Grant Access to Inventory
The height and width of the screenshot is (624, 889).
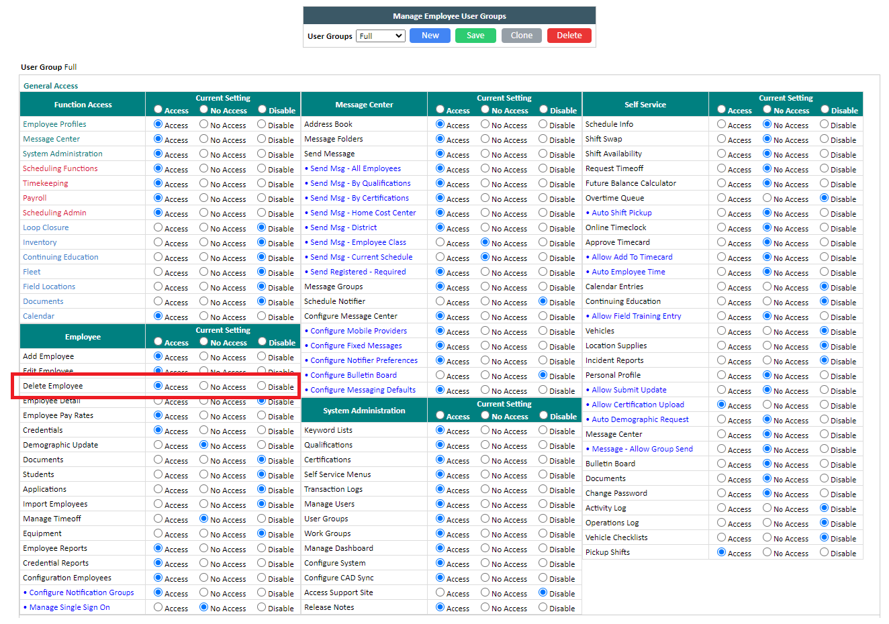pos(156,242)
